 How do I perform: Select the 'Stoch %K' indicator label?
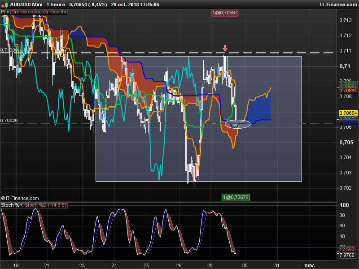(x=12, y=205)
